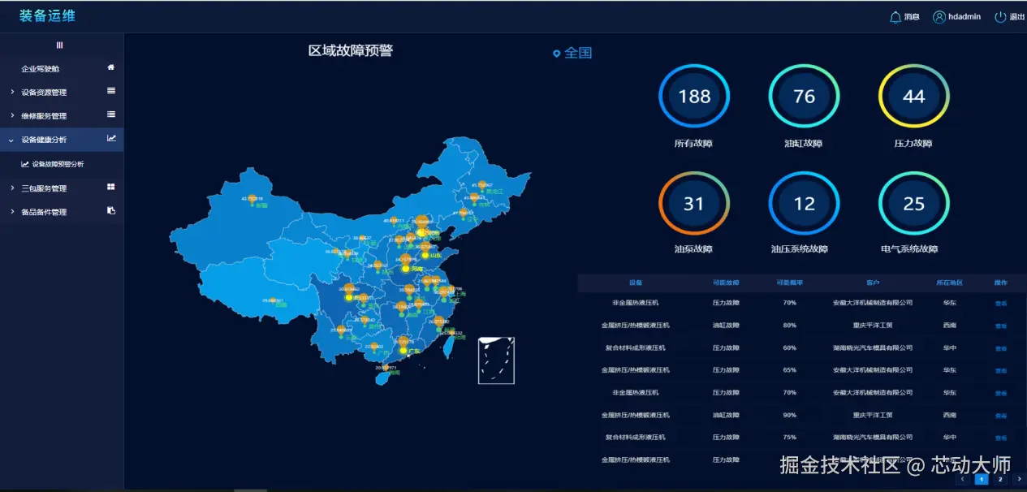This screenshot has width=1027, height=492.
Task: Click the bell icon for 消息
Action: tap(895, 16)
